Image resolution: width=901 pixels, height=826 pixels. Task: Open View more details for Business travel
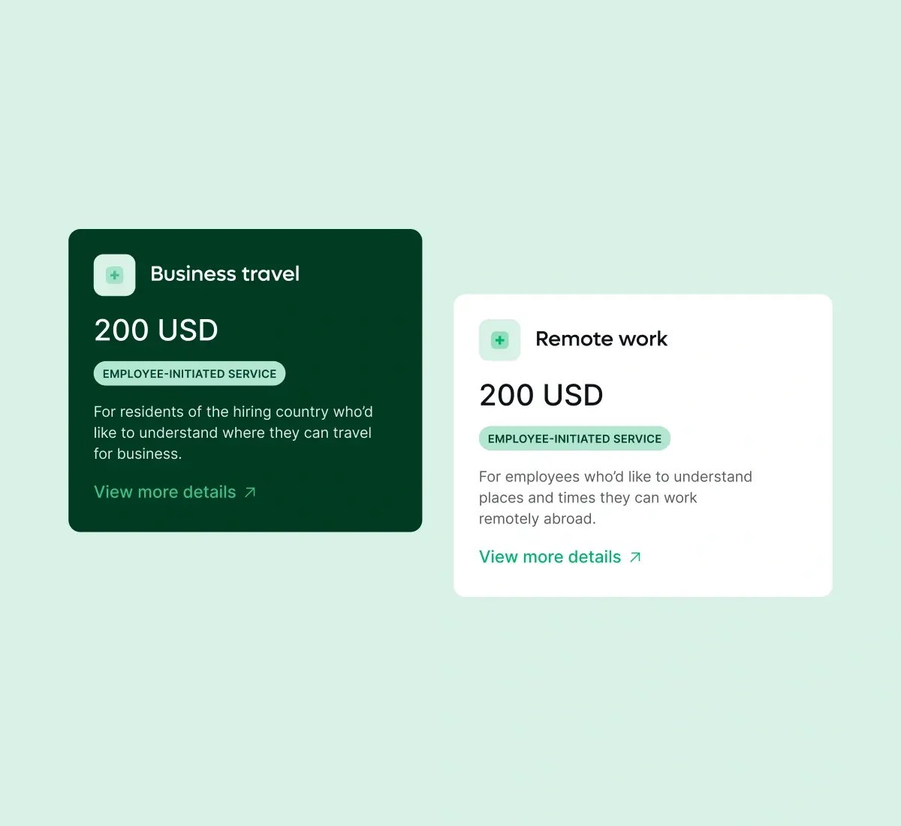pos(164,492)
